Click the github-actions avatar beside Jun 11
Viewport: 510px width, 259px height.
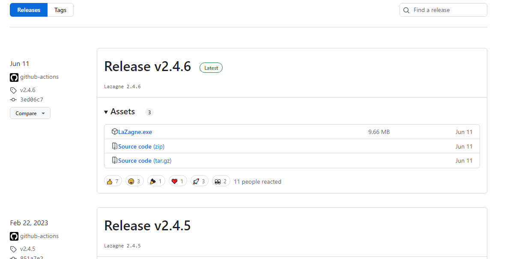(x=14, y=77)
